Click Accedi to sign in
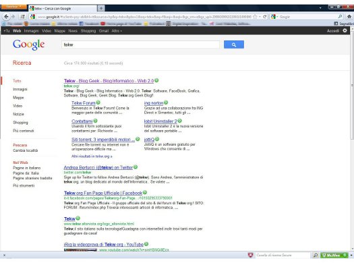The image size is (354, 263). point(333,31)
